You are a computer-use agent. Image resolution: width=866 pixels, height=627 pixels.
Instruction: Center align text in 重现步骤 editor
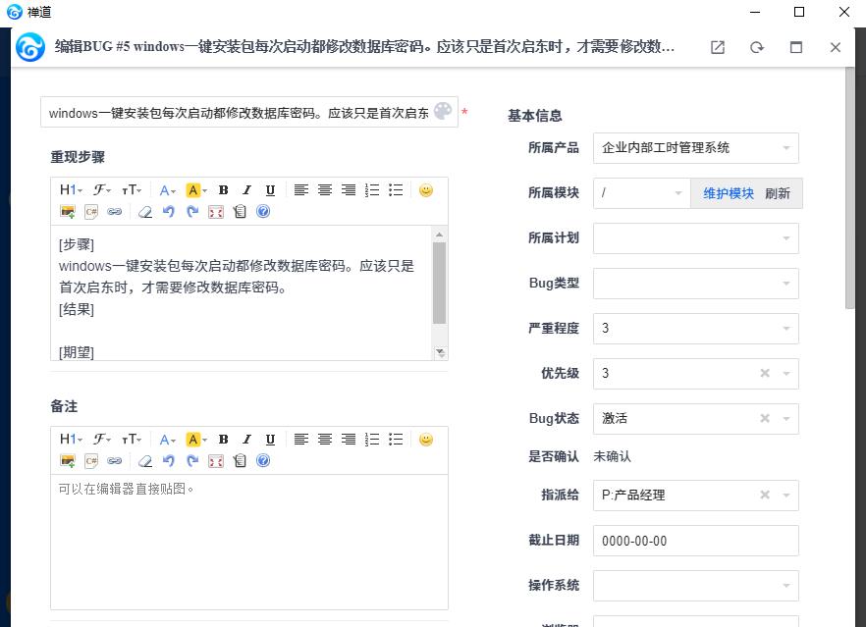325,190
